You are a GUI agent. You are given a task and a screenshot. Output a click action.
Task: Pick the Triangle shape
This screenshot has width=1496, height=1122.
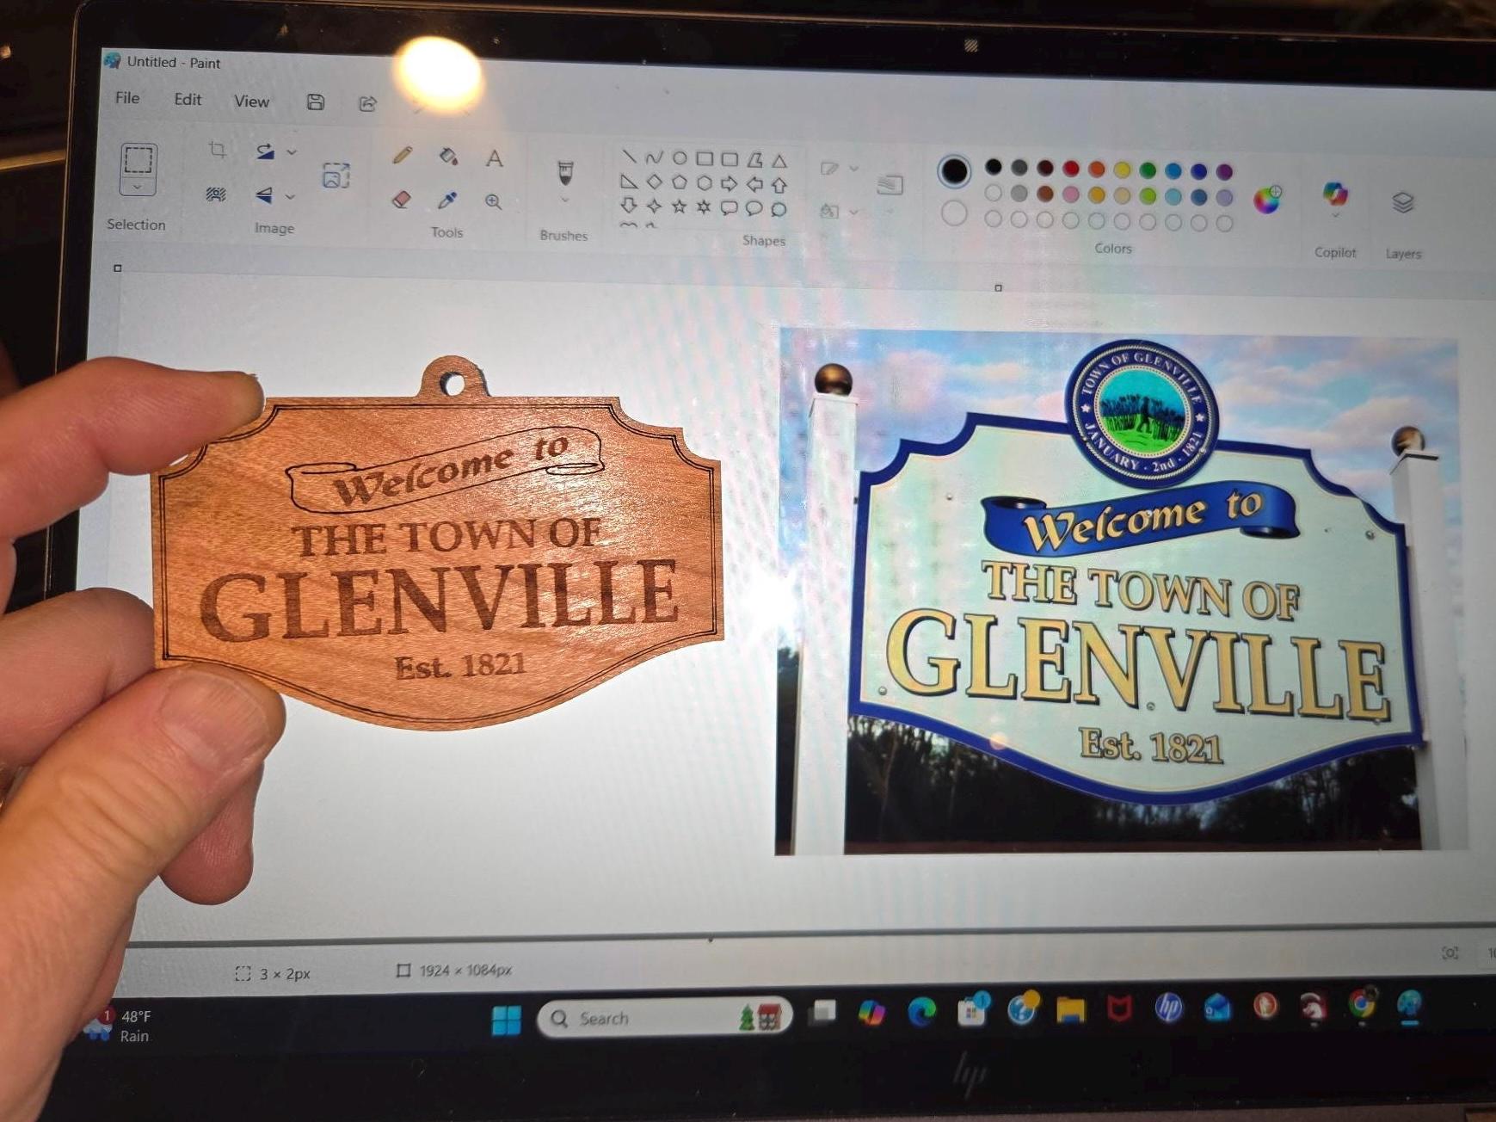click(779, 161)
